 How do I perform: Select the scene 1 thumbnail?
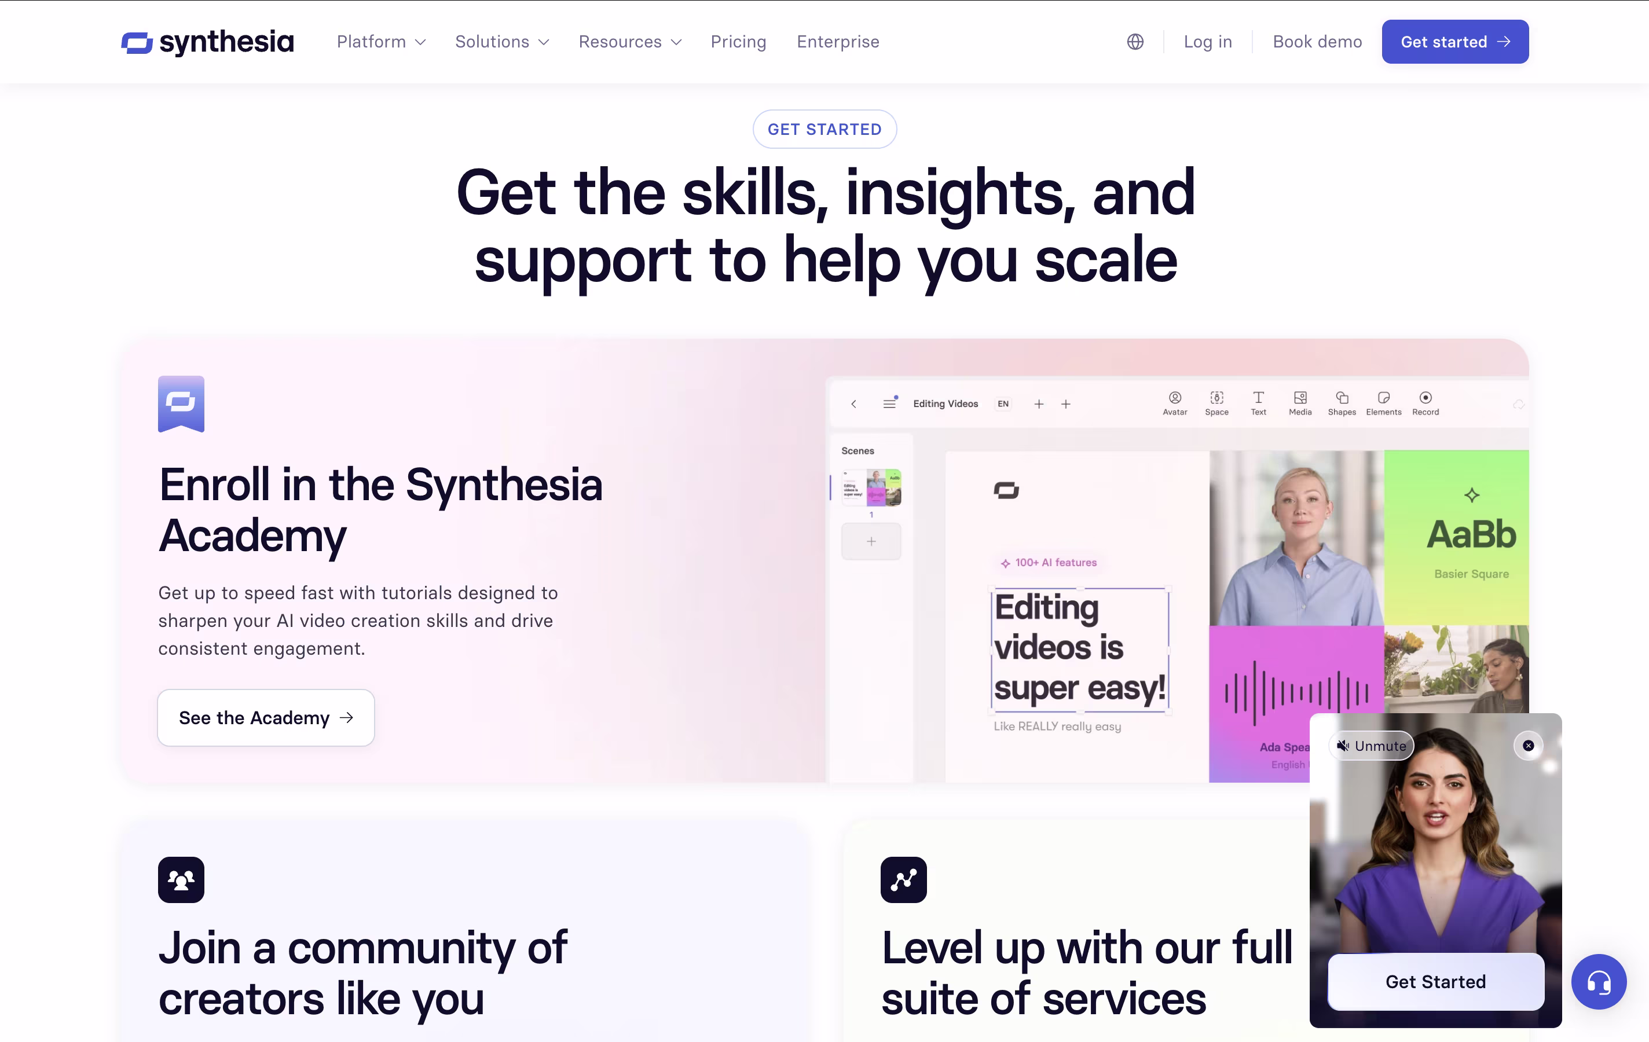tap(871, 487)
